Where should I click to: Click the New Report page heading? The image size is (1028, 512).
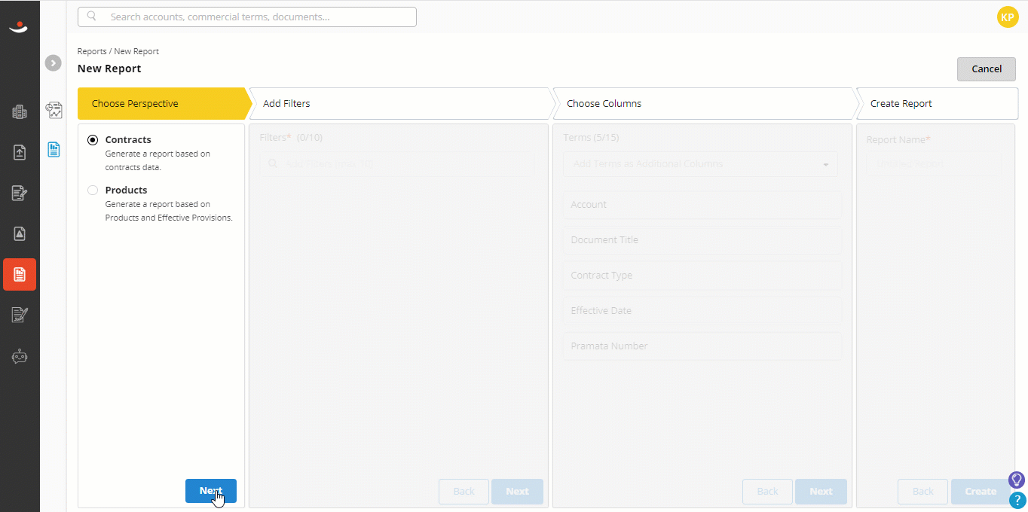[109, 69]
